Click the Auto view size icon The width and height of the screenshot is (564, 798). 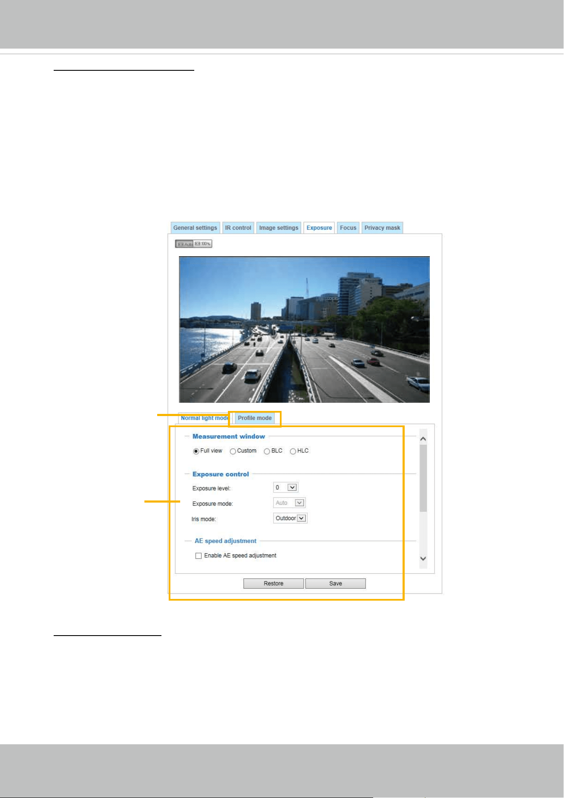pos(184,244)
